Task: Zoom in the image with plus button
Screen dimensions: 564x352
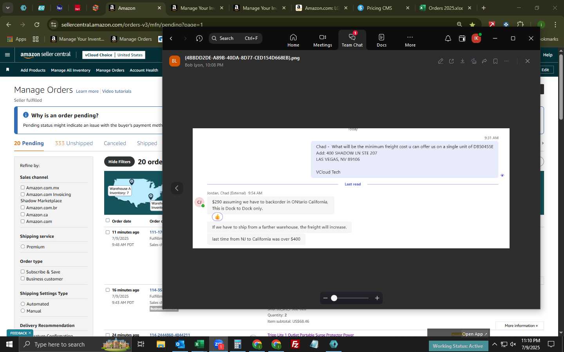Action: point(377,298)
